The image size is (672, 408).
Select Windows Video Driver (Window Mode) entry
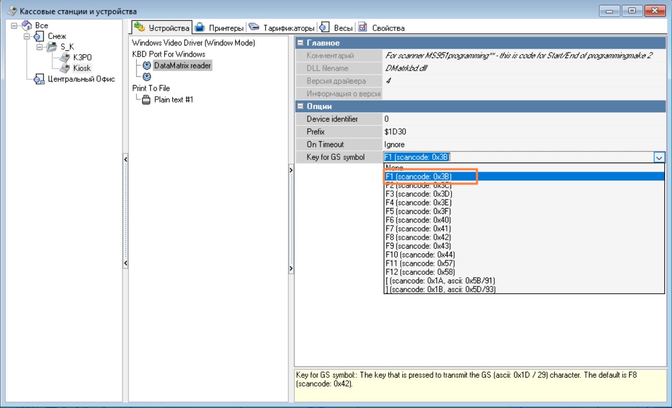[x=193, y=43]
